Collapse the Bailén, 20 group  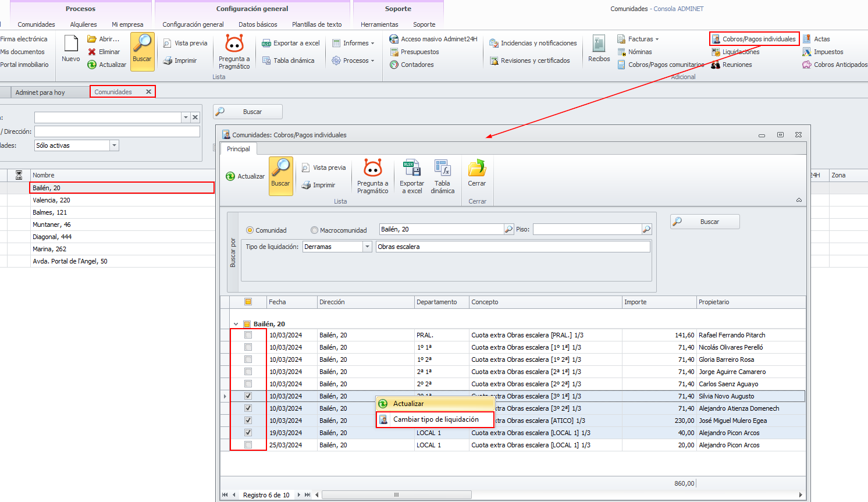(x=236, y=324)
